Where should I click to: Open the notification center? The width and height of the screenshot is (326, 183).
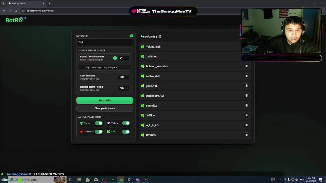(x=321, y=180)
